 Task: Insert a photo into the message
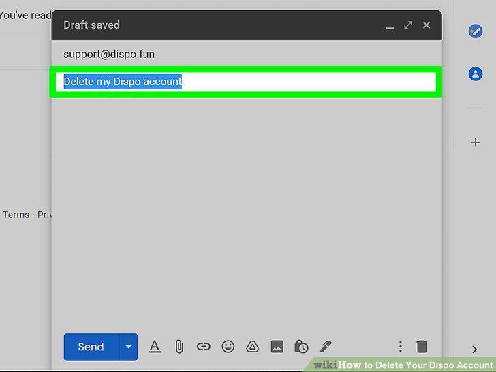277,347
